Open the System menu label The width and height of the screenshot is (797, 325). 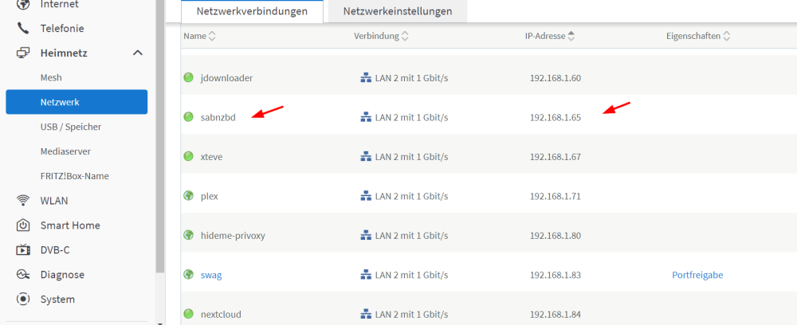57,299
